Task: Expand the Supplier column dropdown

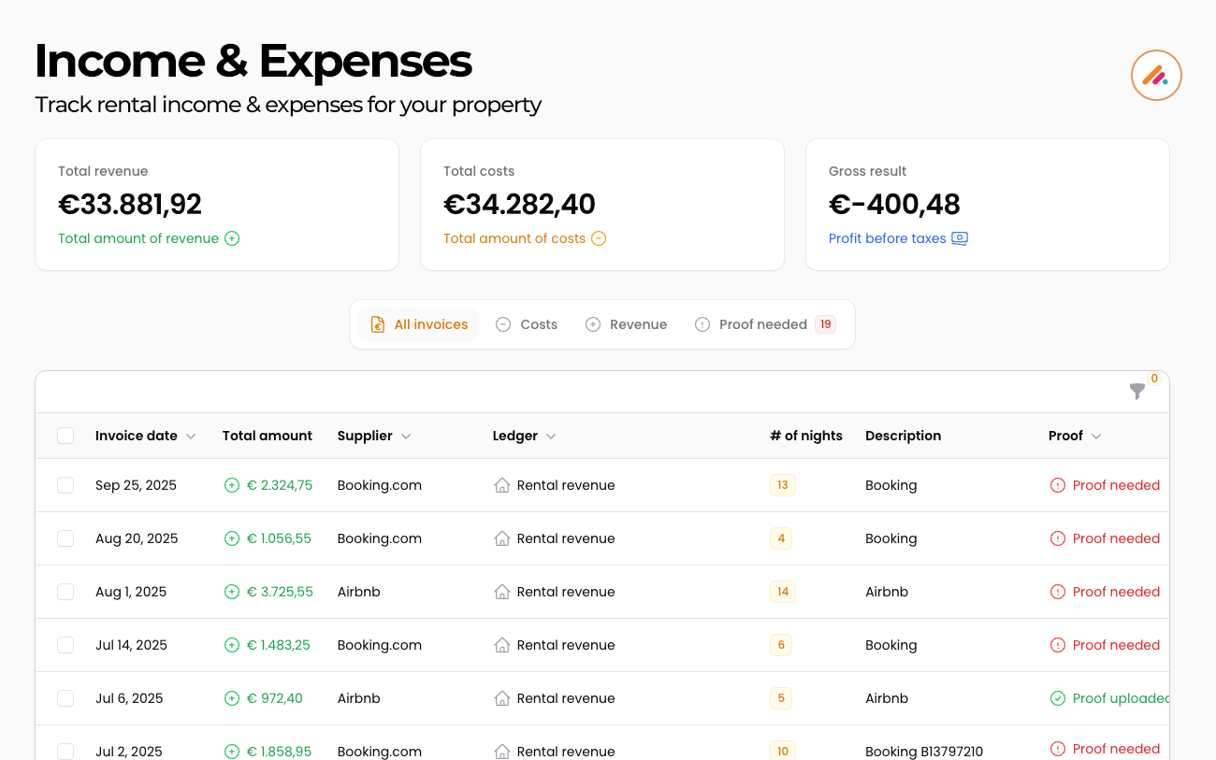Action: [x=406, y=436]
